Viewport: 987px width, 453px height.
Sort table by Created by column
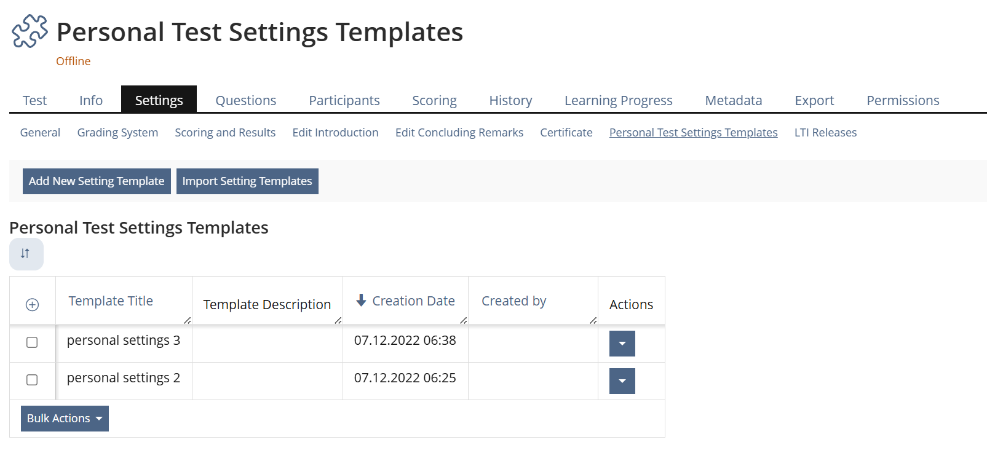click(513, 301)
